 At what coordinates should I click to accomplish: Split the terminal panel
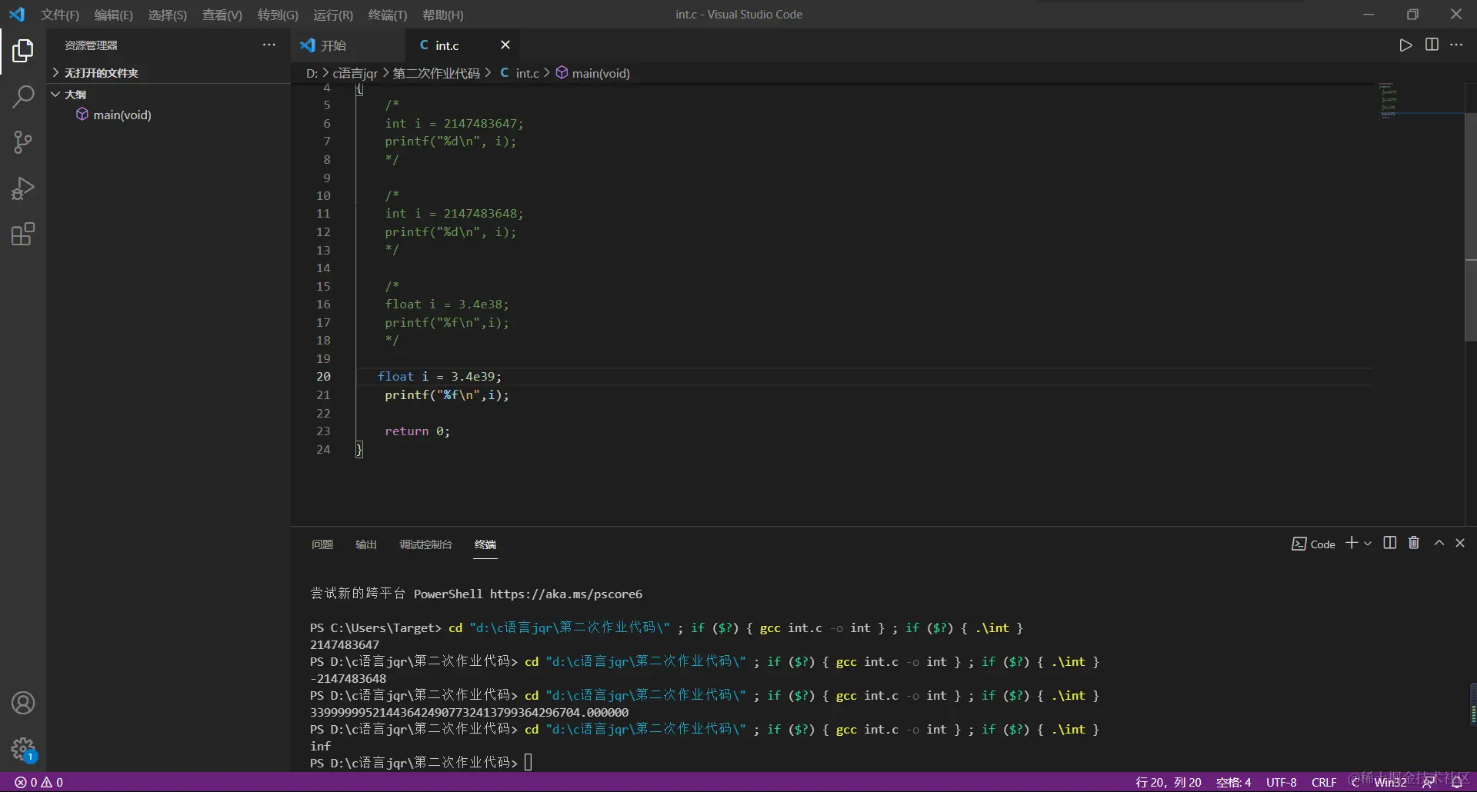point(1389,543)
